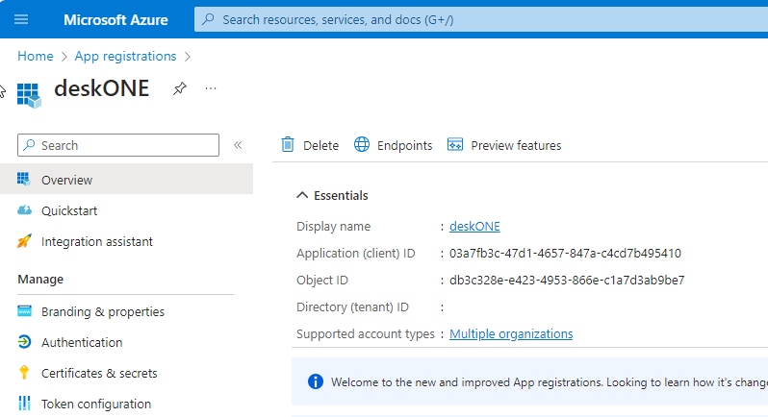
Task: Collapse the sidebar with the double chevron
Action: [x=238, y=145]
